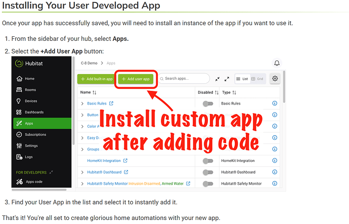Click info icon for Basic Rules
349x224 pixels.
[x=275, y=103]
